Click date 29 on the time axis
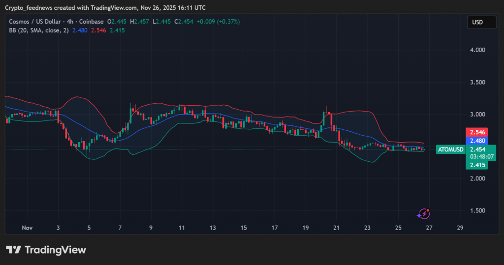This screenshot has width=504, height=265. pyautogui.click(x=460, y=228)
